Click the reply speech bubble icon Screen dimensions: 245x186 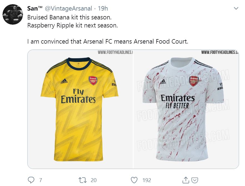coord(31,180)
